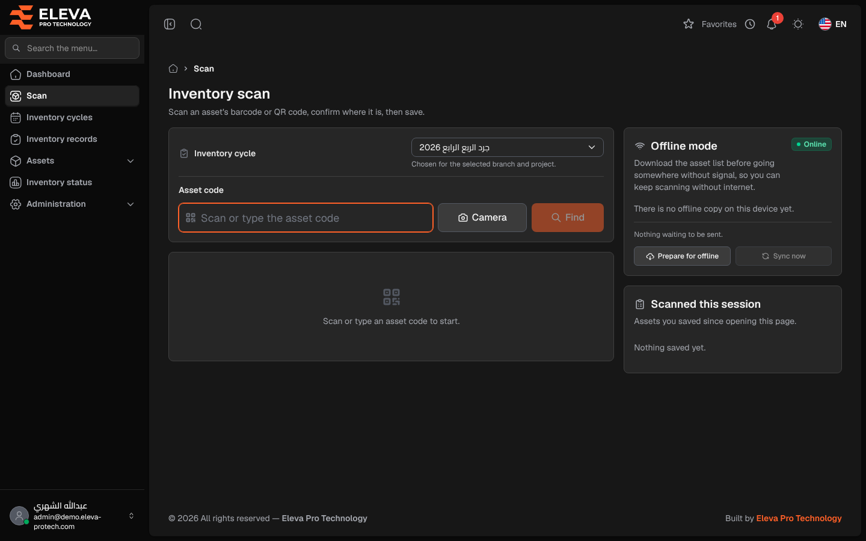Click the 'Nothing saved yet.' text

click(670, 347)
